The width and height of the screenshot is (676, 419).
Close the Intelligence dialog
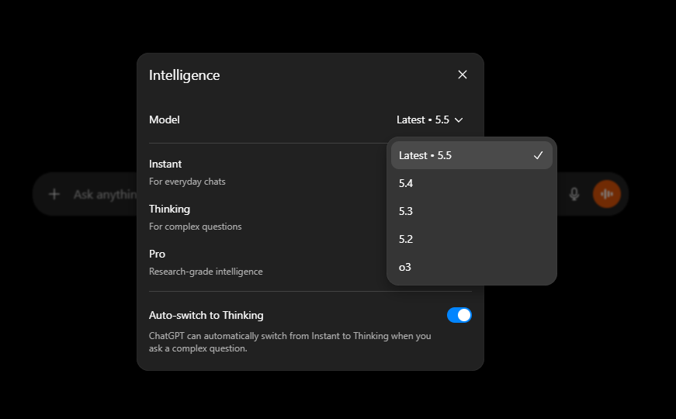coord(462,74)
